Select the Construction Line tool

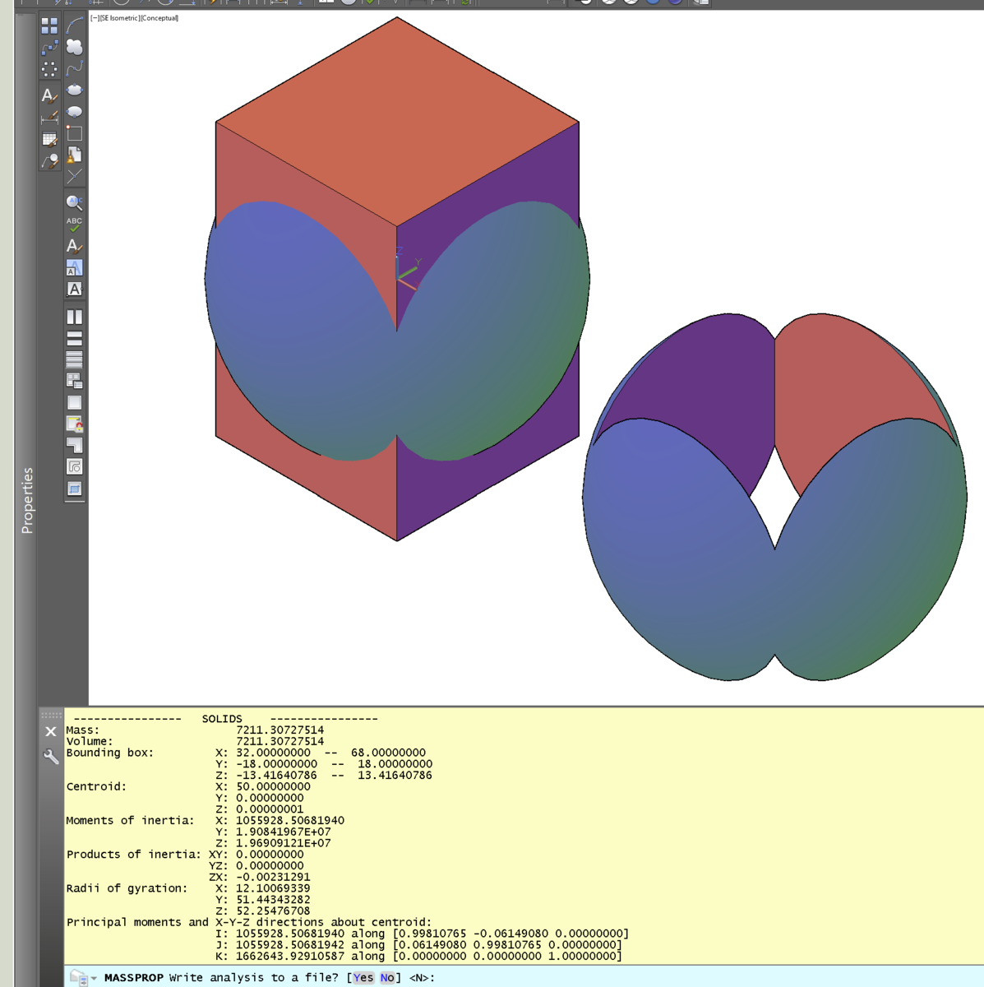75,176
